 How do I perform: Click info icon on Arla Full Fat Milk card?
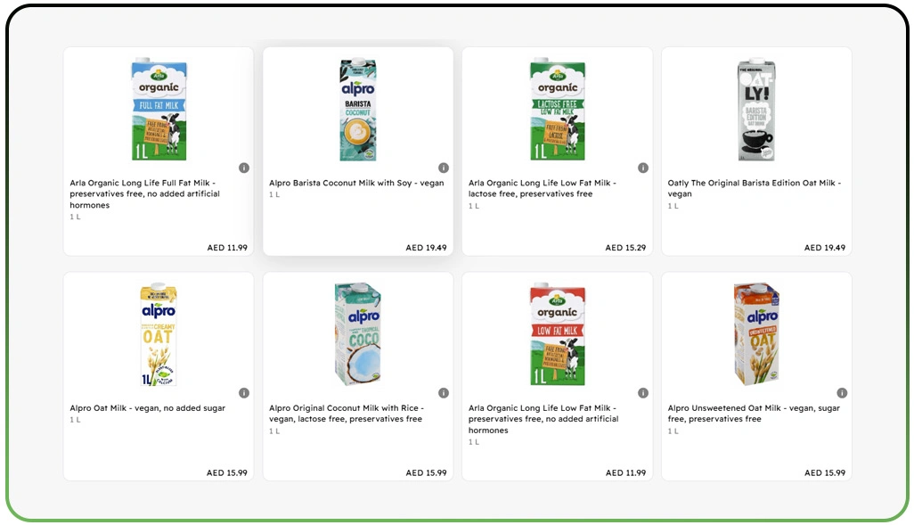coord(244,168)
